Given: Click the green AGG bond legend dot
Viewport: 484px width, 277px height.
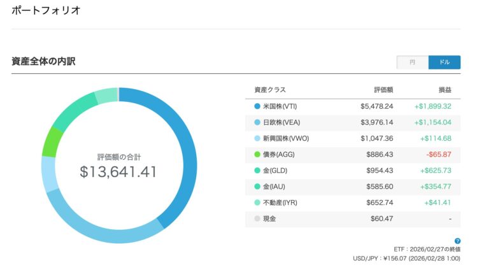Looking at the screenshot, I should [257, 155].
